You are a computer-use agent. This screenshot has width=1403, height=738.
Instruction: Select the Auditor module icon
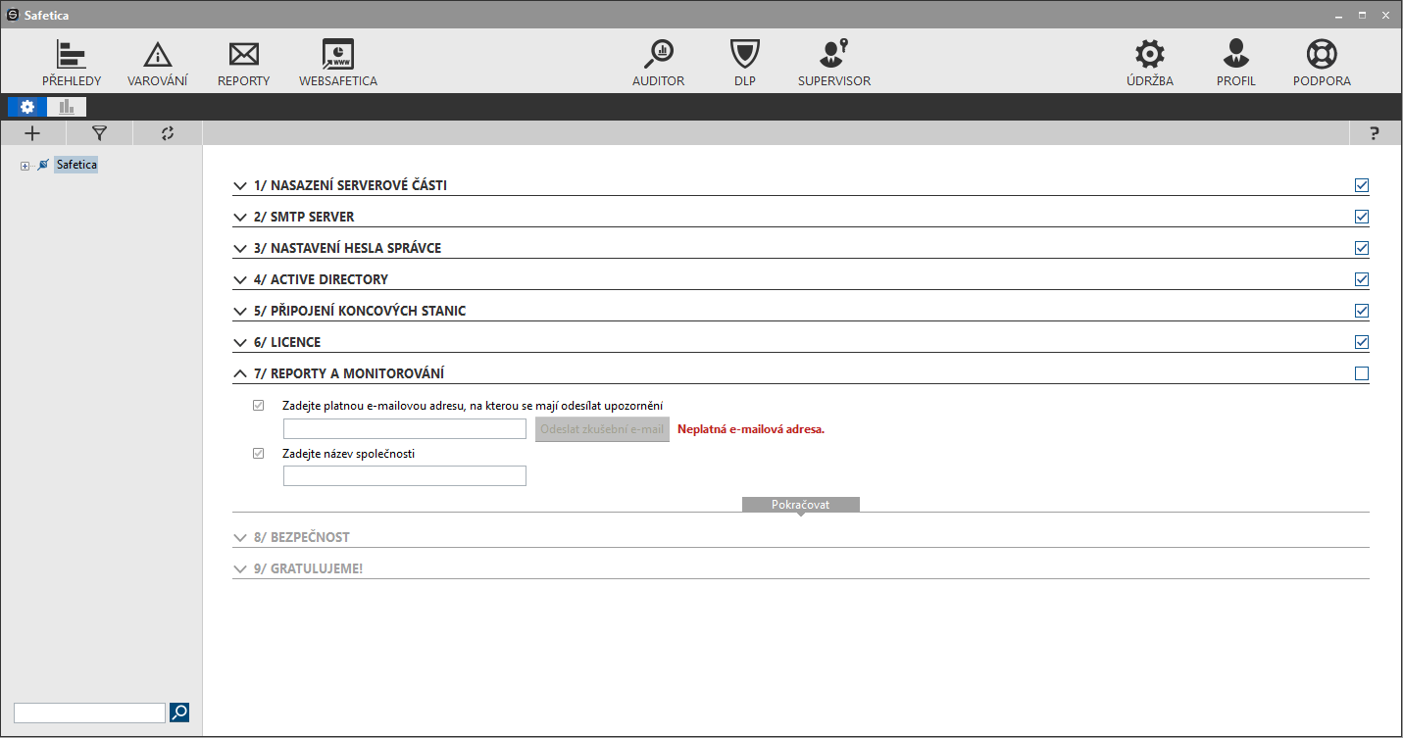tap(658, 55)
